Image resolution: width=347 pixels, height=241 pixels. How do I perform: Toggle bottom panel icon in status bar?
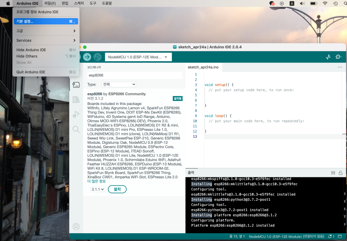[x=340, y=236]
